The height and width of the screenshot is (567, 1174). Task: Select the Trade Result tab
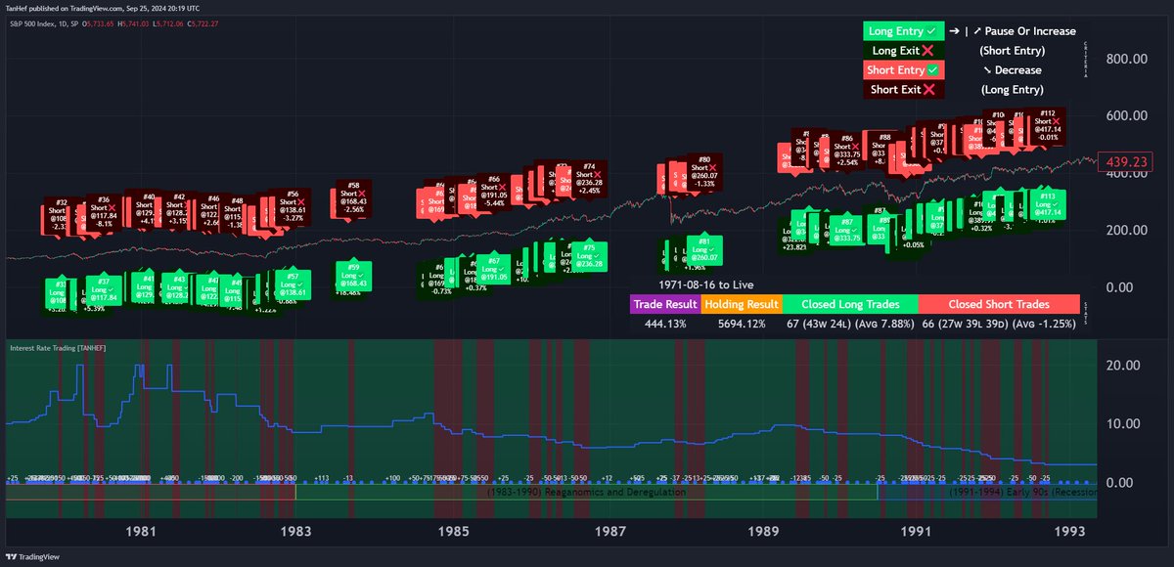(664, 304)
